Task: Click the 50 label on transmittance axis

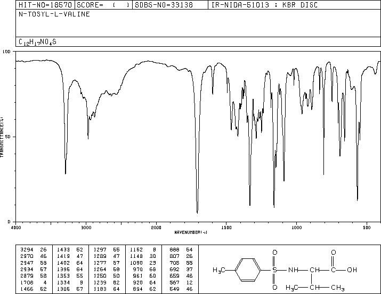Action: [8, 137]
